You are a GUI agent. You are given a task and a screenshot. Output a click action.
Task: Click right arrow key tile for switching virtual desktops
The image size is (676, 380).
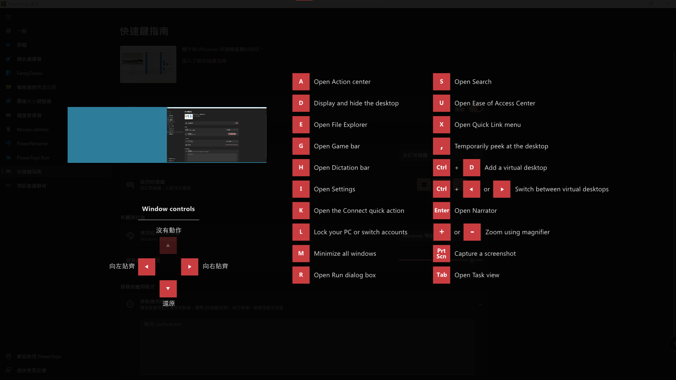(502, 189)
